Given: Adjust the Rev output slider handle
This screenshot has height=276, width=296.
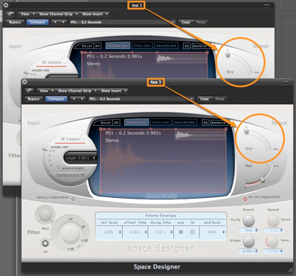Looking at the screenshot, I should (263, 180).
